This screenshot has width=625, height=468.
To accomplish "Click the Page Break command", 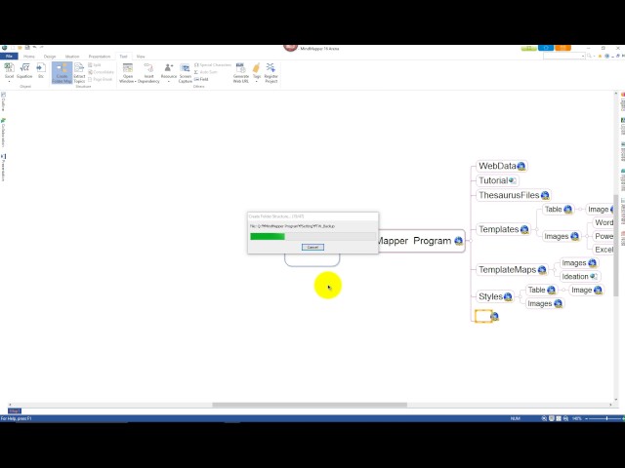I will coord(100,79).
